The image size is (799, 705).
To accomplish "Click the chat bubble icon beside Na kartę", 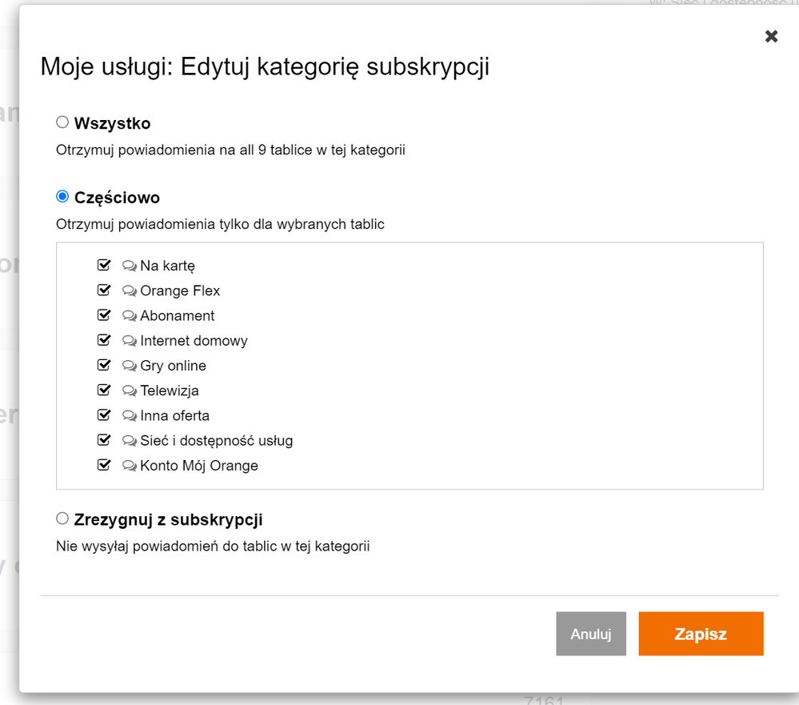I will coord(130,266).
